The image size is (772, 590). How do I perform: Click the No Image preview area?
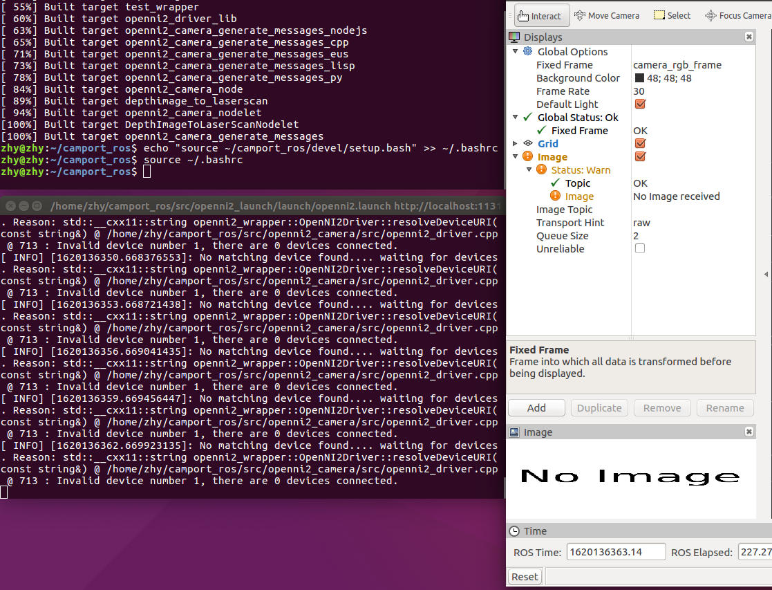coord(631,478)
